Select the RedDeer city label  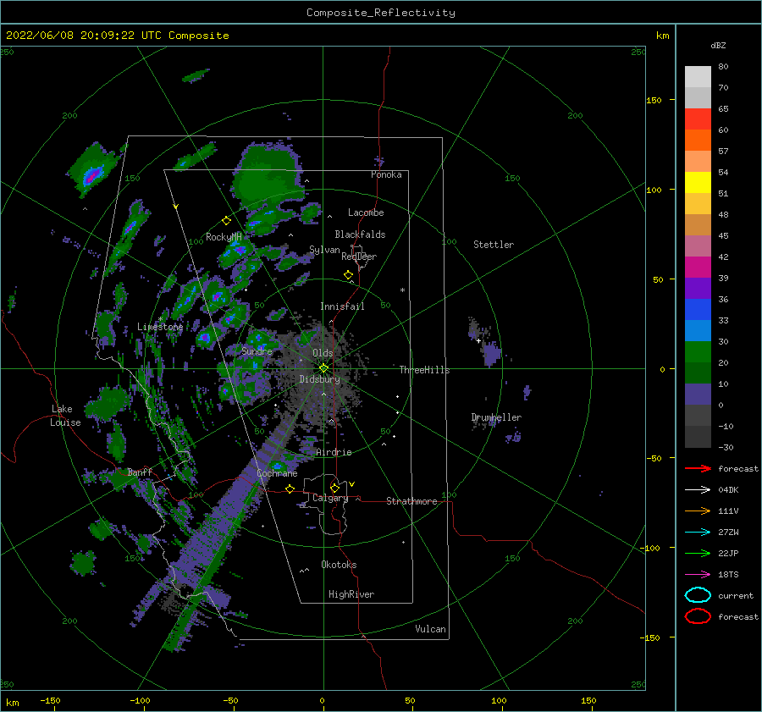click(x=359, y=257)
